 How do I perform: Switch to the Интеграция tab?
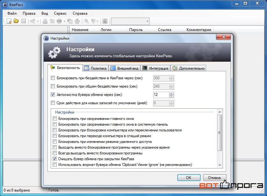[x=155, y=68]
